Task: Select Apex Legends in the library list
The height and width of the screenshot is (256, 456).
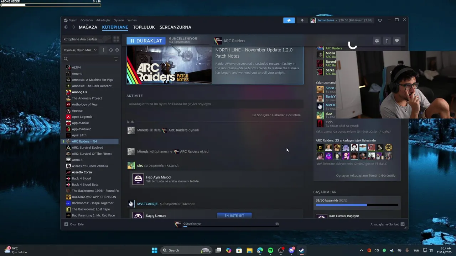Action: click(82, 117)
